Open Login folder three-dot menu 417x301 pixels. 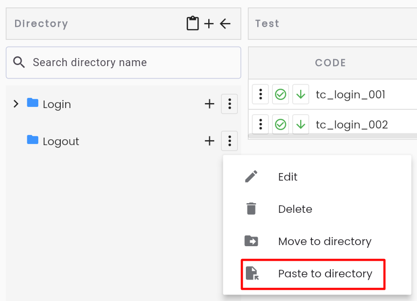click(x=230, y=104)
